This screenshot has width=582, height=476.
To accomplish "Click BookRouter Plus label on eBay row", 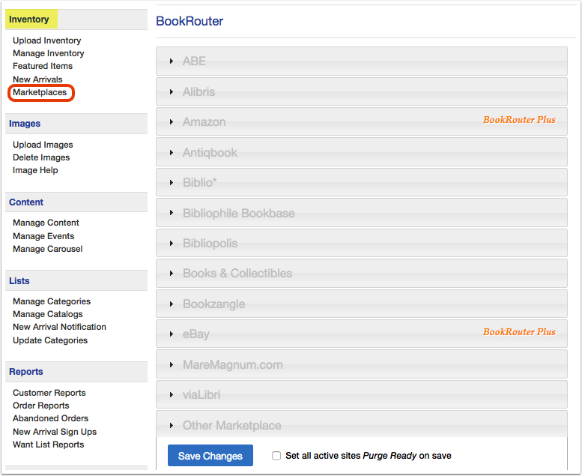I will (519, 332).
